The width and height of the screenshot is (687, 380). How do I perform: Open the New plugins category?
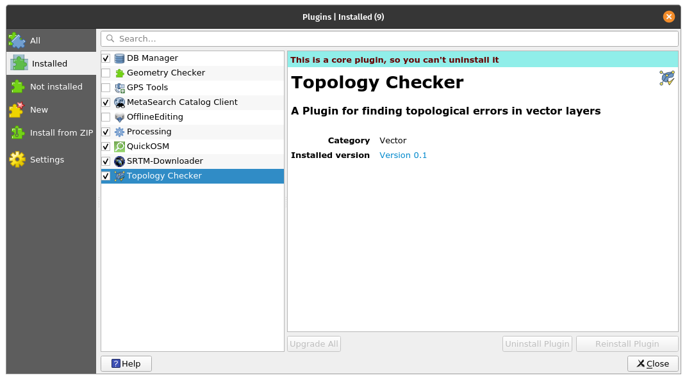pos(38,109)
